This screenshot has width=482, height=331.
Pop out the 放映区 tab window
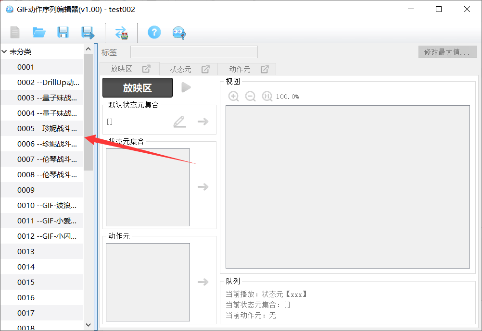147,69
